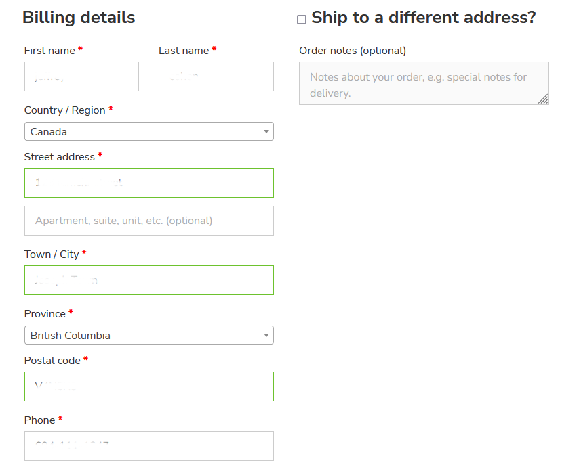
Task: Click the Order notes text area
Action: pos(424,83)
